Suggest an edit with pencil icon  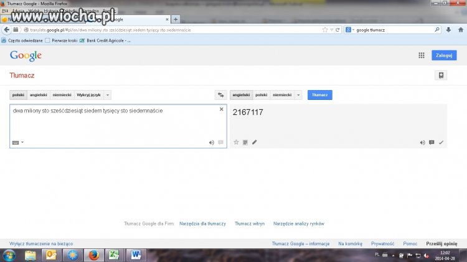(254, 142)
